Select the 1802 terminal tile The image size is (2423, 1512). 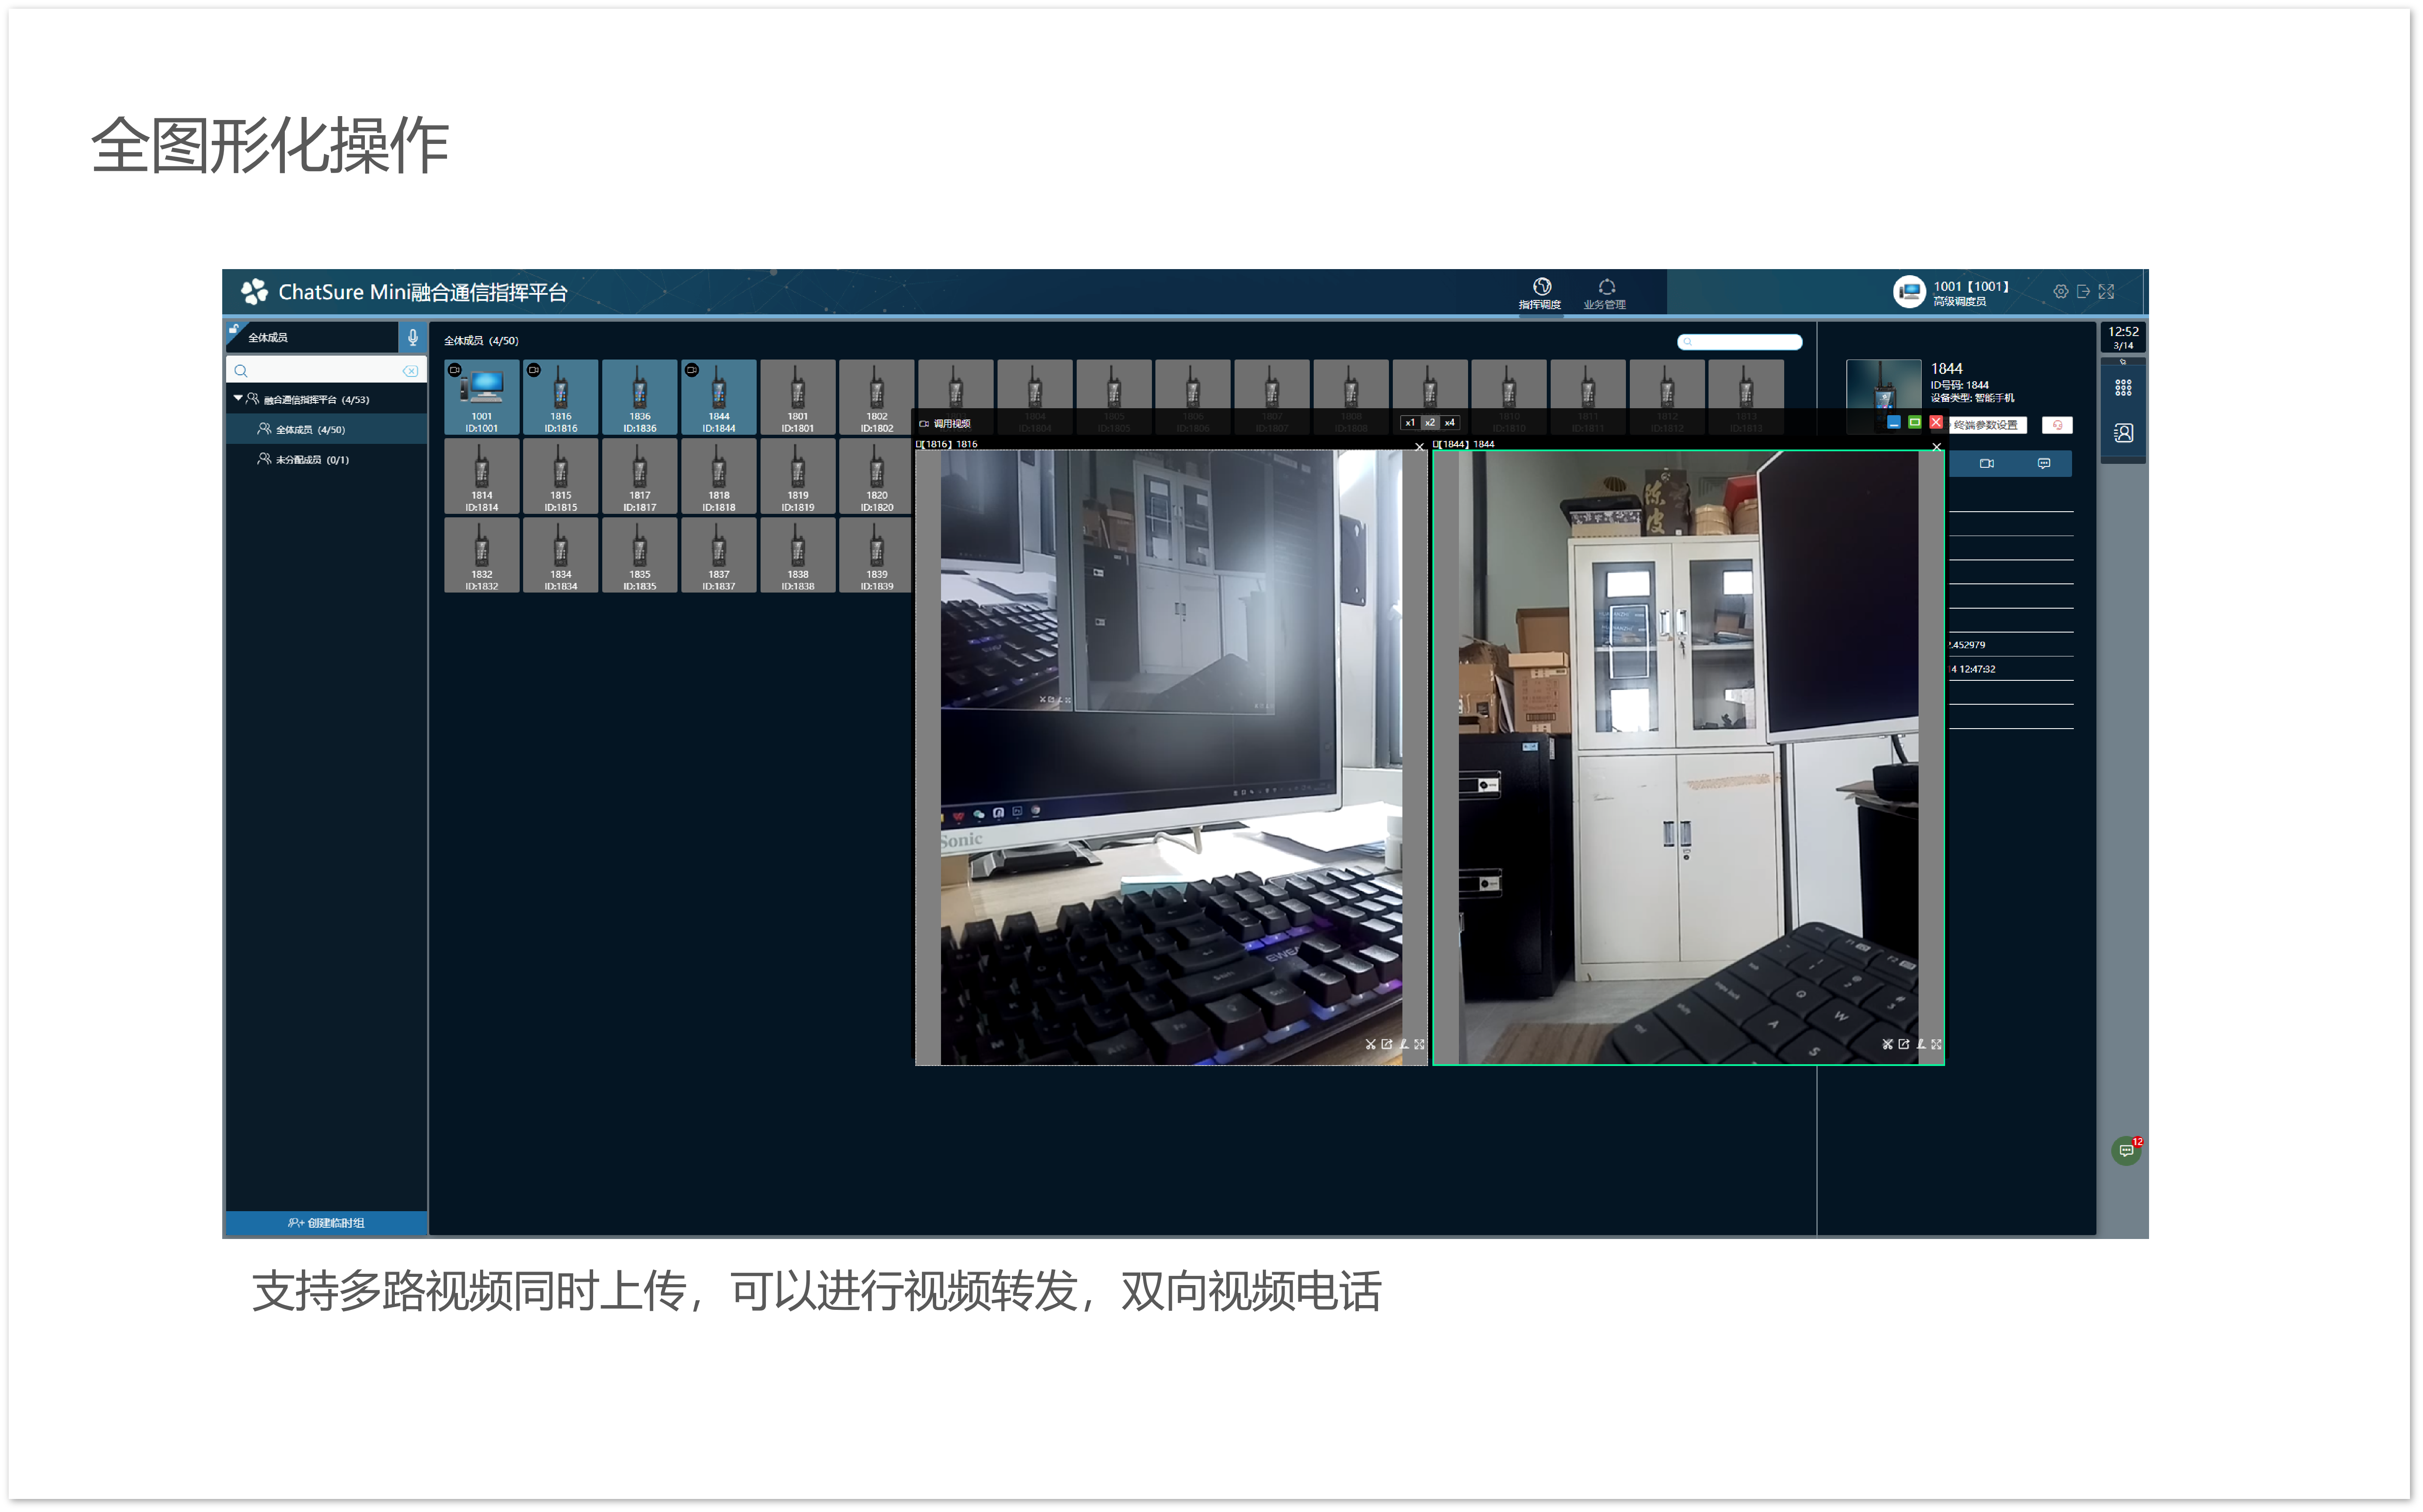click(877, 397)
